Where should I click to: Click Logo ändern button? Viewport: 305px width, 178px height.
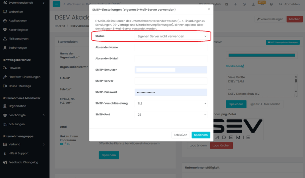click(x=198, y=145)
